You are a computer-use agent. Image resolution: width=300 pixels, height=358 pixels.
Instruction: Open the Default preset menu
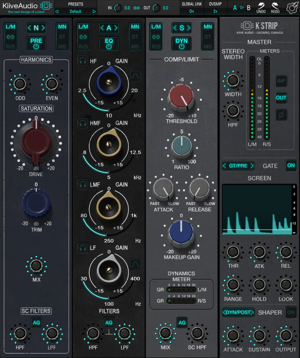click(76, 11)
